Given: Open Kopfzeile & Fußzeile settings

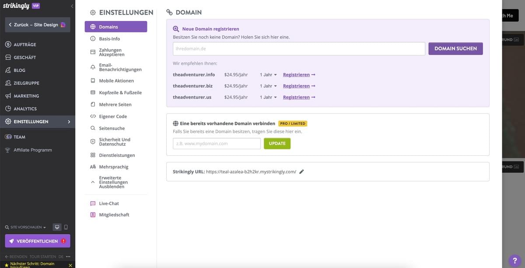Looking at the screenshot, I should [116, 93].
